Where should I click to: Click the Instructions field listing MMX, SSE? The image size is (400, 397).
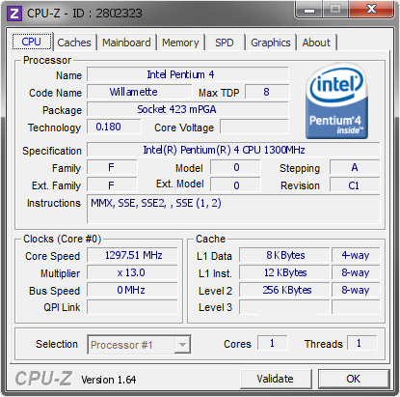pos(233,209)
